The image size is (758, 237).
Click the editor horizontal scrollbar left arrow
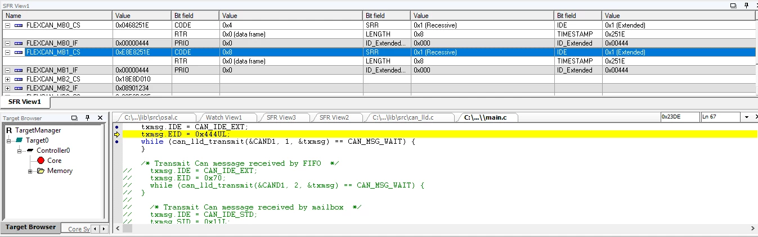coord(116,229)
